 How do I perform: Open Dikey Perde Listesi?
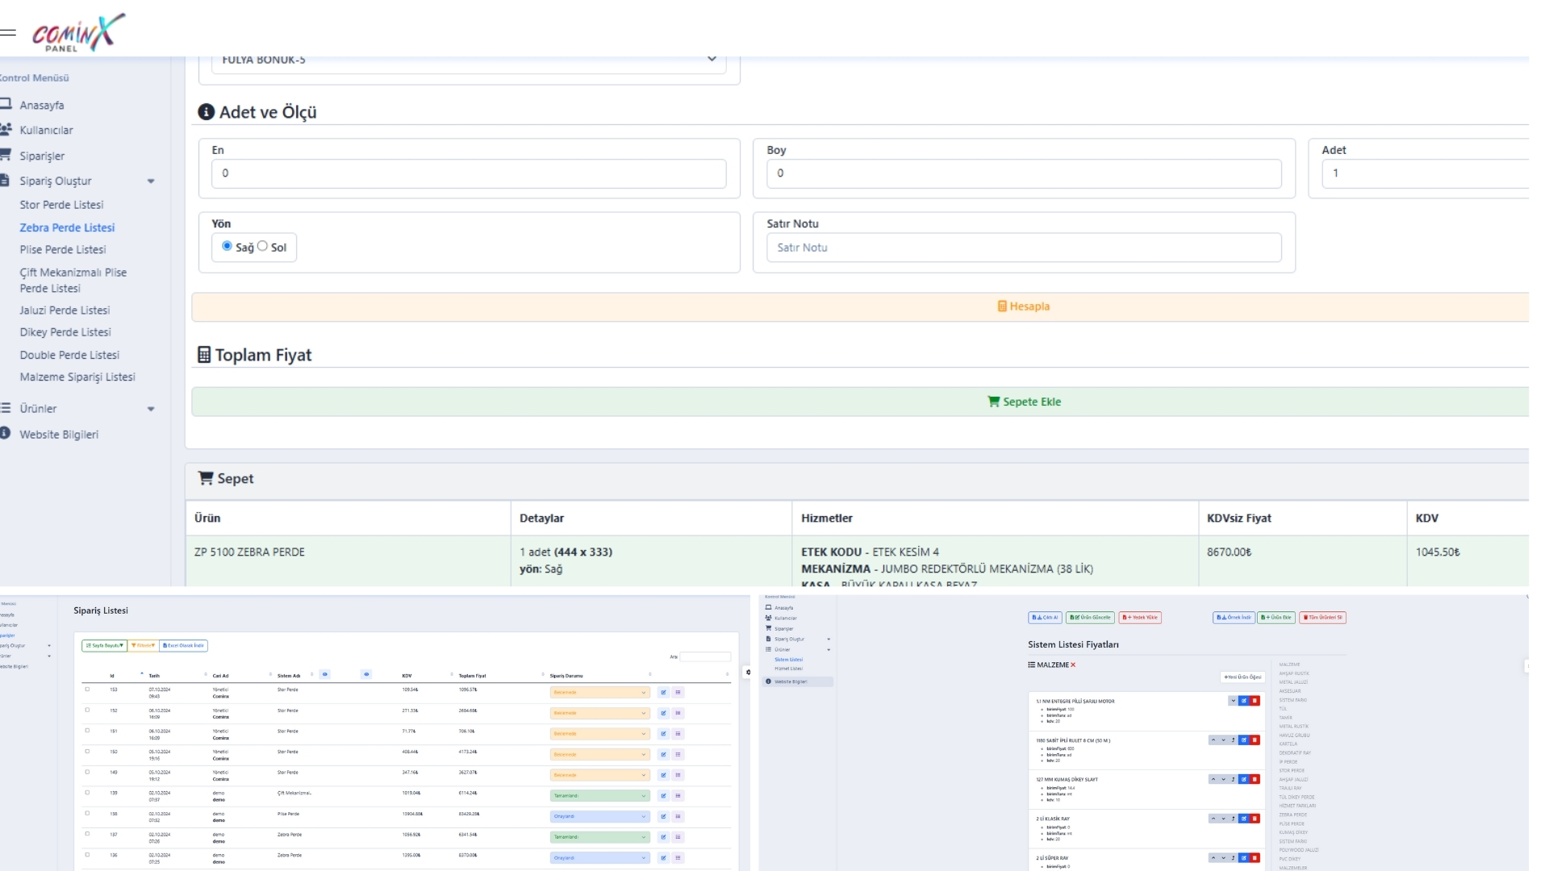pyautogui.click(x=65, y=331)
